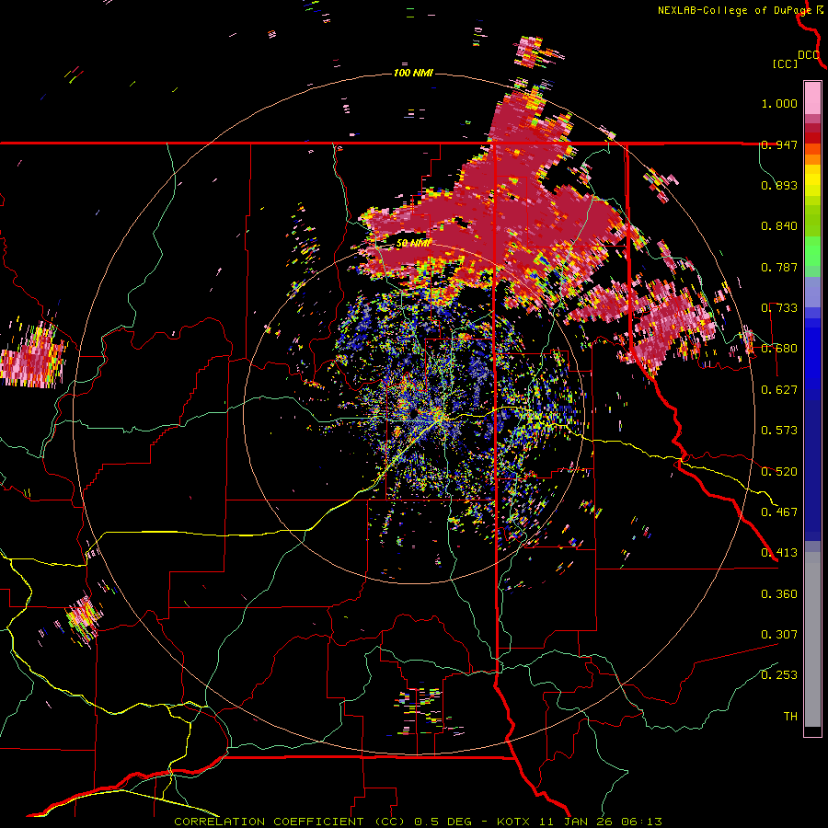Select the 0.627 scale value
Screen dimensions: 828x828
point(779,390)
